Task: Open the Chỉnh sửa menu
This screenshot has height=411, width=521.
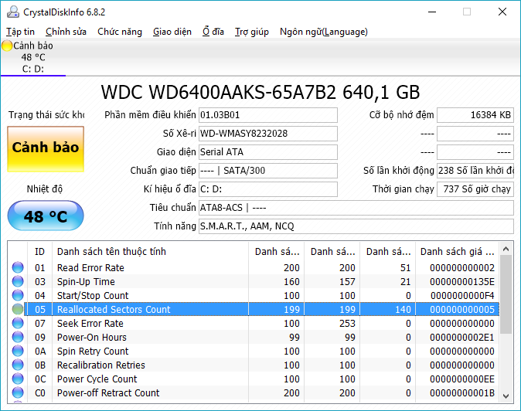Action: pyautogui.click(x=66, y=32)
